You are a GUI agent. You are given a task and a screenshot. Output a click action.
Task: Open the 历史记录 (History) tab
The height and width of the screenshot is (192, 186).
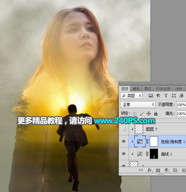click(163, 89)
